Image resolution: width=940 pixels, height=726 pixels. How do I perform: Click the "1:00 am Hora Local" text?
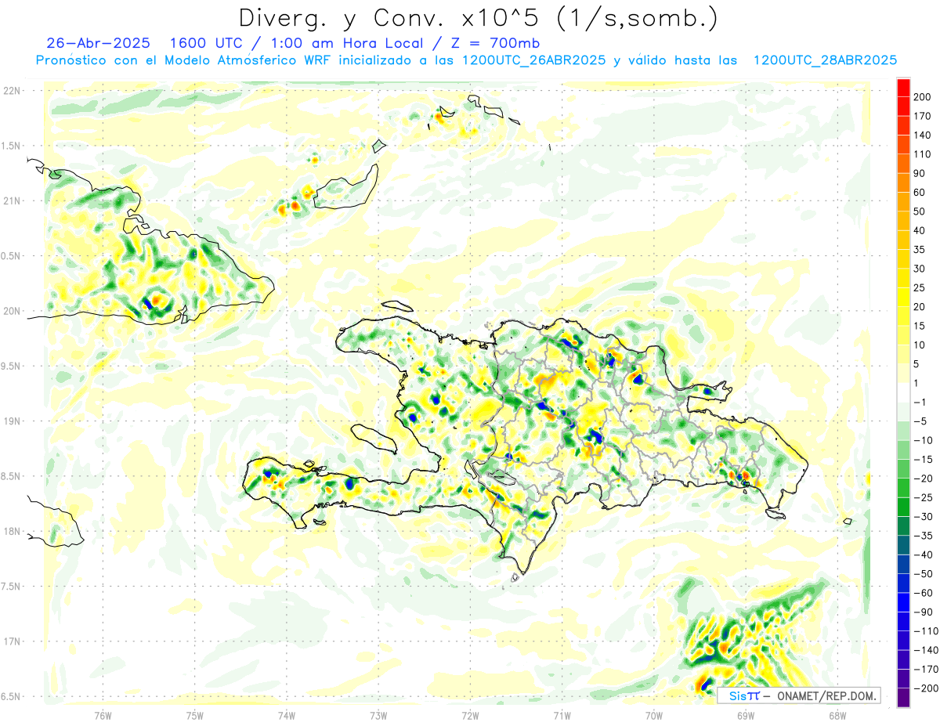click(x=345, y=43)
